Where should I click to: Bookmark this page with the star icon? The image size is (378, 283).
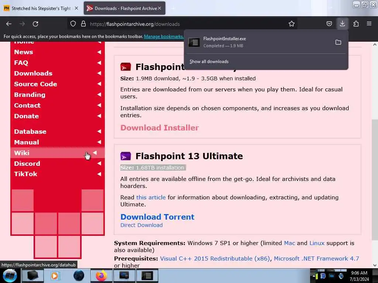click(292, 24)
